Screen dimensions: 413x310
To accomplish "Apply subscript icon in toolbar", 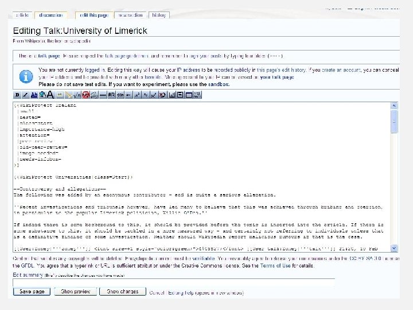I will [145, 95].
